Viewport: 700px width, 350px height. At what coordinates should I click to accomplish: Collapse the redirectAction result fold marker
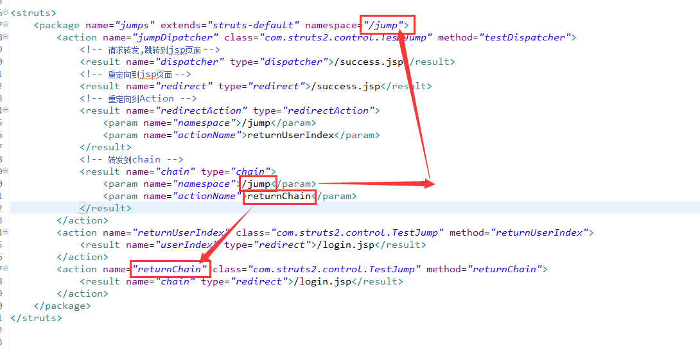click(5, 109)
